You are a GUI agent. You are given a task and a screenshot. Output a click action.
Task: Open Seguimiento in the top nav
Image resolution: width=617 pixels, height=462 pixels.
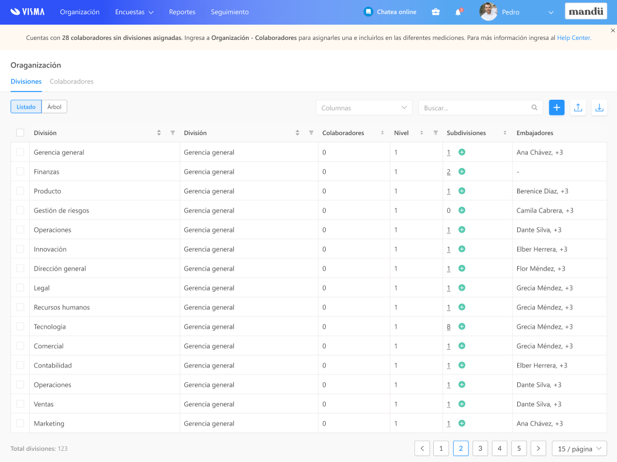tap(230, 12)
